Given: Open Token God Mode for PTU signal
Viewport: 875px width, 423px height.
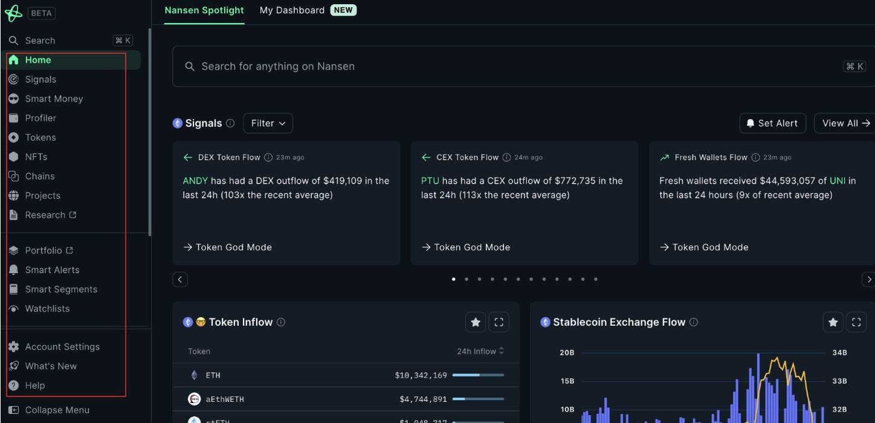Looking at the screenshot, I should pos(465,247).
